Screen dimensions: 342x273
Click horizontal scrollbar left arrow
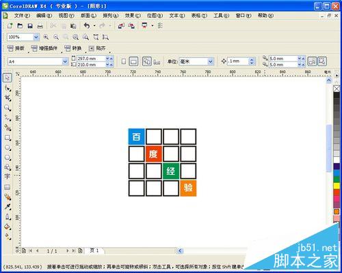180,250
